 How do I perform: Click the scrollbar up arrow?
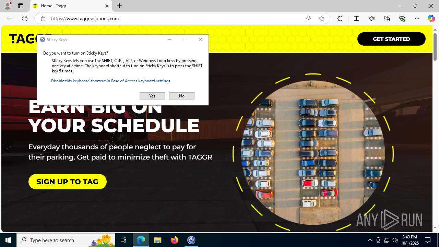435,29
